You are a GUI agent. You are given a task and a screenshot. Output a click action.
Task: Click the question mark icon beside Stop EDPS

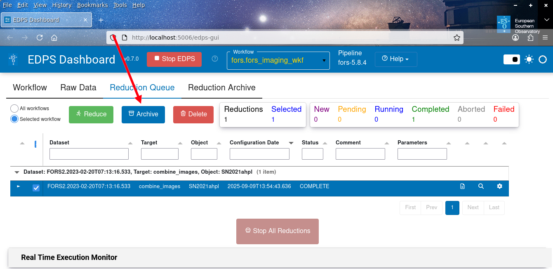point(214,59)
